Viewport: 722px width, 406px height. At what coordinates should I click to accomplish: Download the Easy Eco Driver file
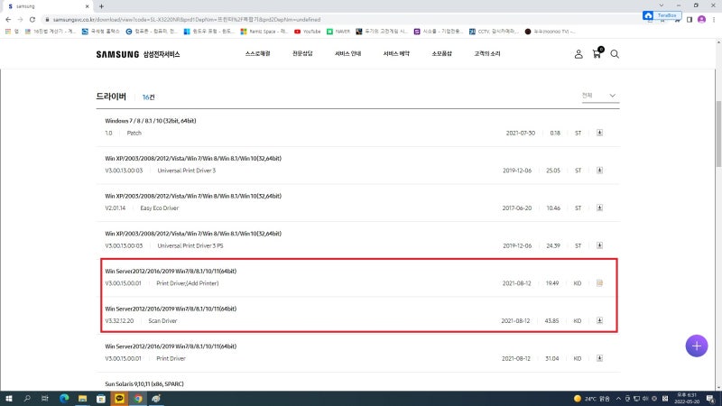tap(599, 208)
